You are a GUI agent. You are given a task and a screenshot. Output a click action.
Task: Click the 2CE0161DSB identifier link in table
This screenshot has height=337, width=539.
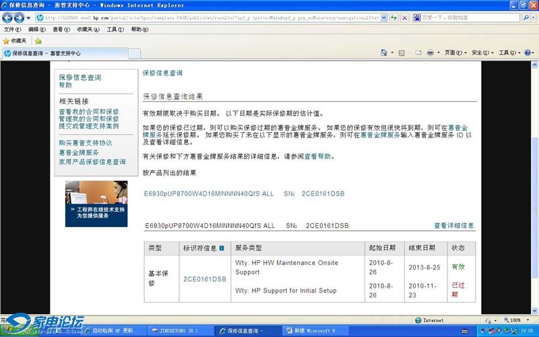(x=205, y=279)
